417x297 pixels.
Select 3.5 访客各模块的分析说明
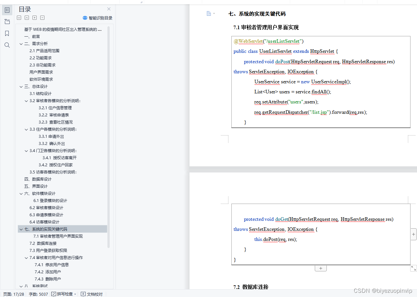pyautogui.click(x=53, y=172)
